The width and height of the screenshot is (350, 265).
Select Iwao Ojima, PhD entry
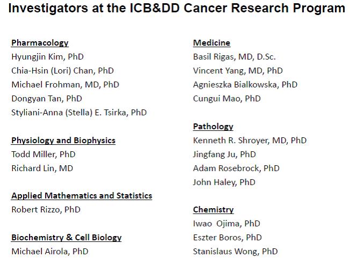(x=227, y=223)
